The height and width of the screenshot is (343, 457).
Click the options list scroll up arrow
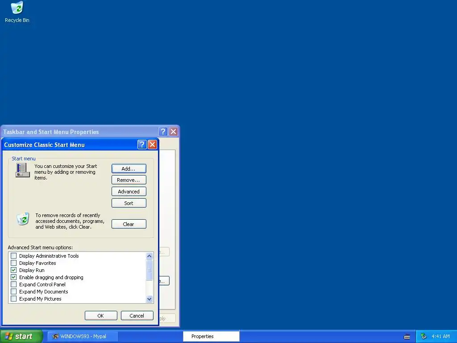(149, 256)
